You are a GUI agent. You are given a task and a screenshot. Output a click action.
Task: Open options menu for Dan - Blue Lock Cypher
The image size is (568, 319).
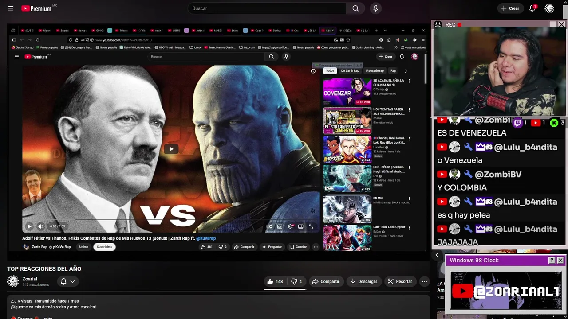[409, 227]
